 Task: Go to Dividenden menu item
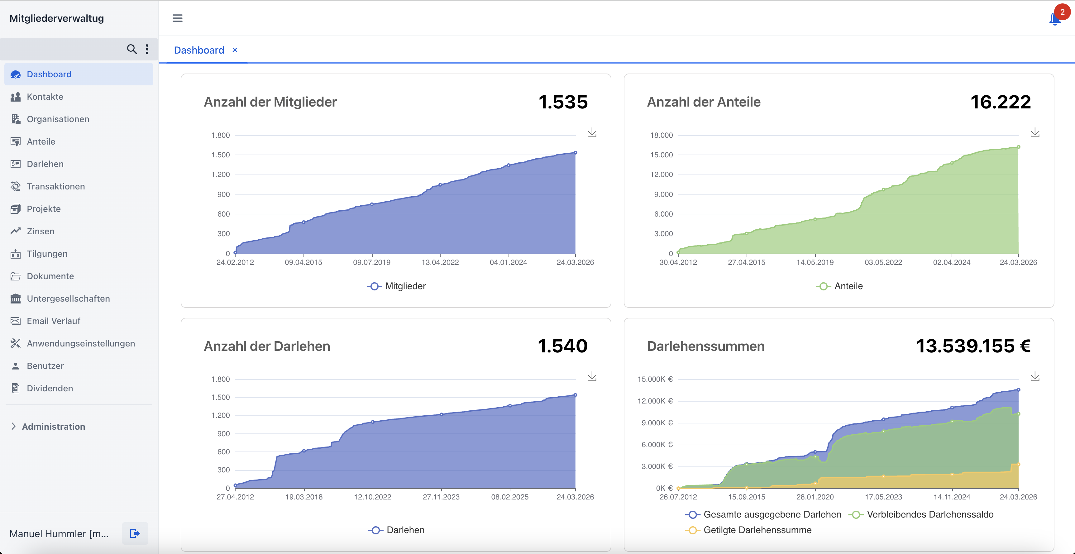coord(50,388)
